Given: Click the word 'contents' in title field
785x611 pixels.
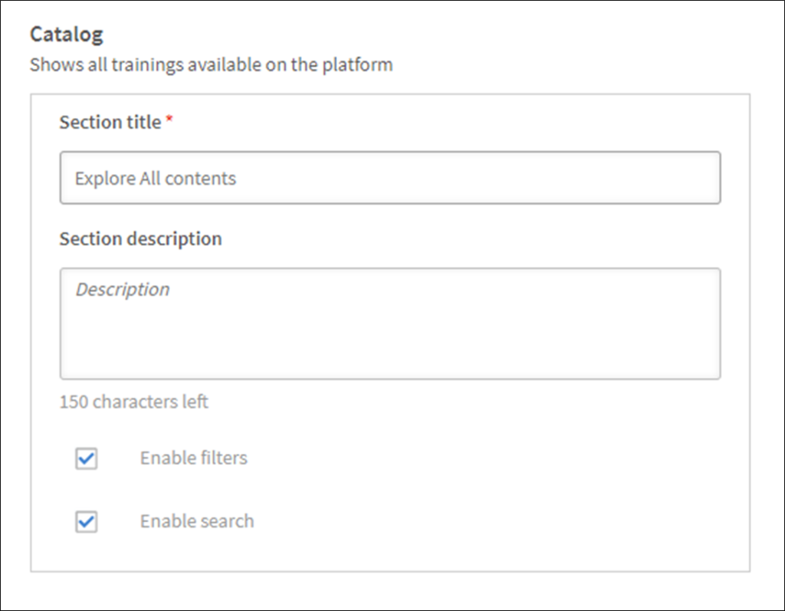Looking at the screenshot, I should click(201, 179).
